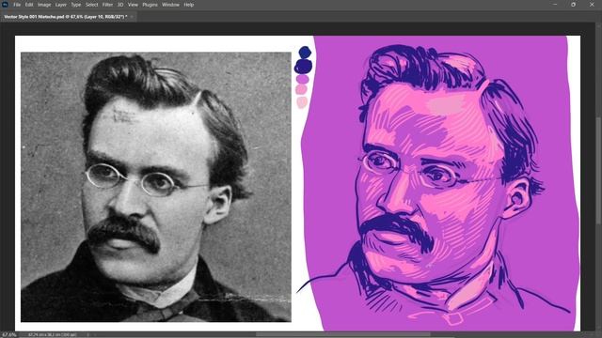
Task: Open the Window menu
Action: pyautogui.click(x=170, y=5)
